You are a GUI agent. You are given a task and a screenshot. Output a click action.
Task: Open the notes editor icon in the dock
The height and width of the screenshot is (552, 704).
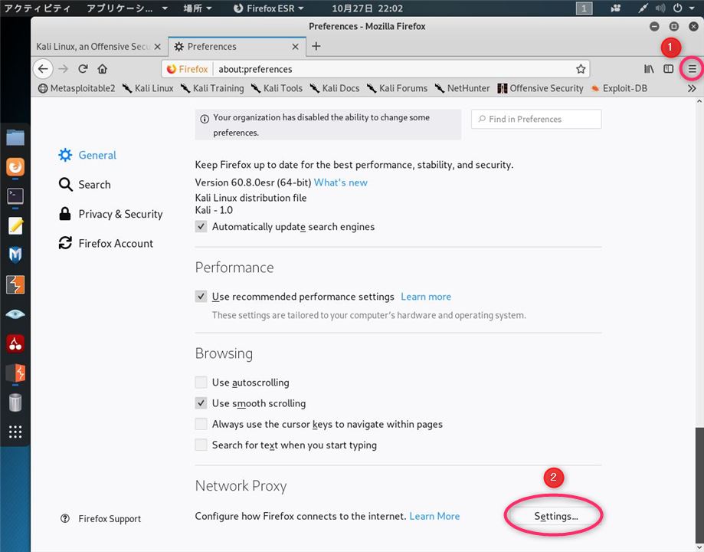(15, 225)
